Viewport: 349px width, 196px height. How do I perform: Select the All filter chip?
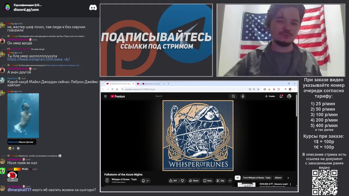[x=237, y=178]
